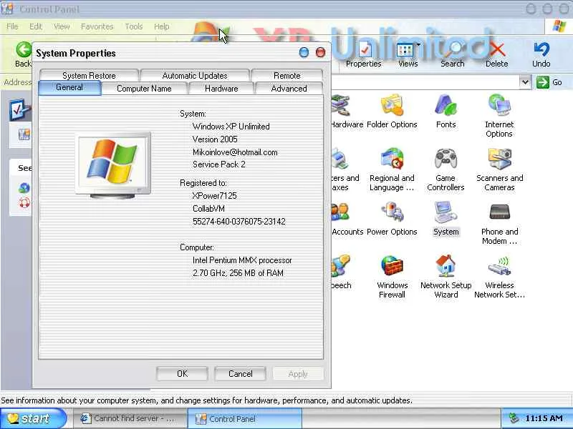
Task: Click the Back toolbar button
Action: point(23,55)
